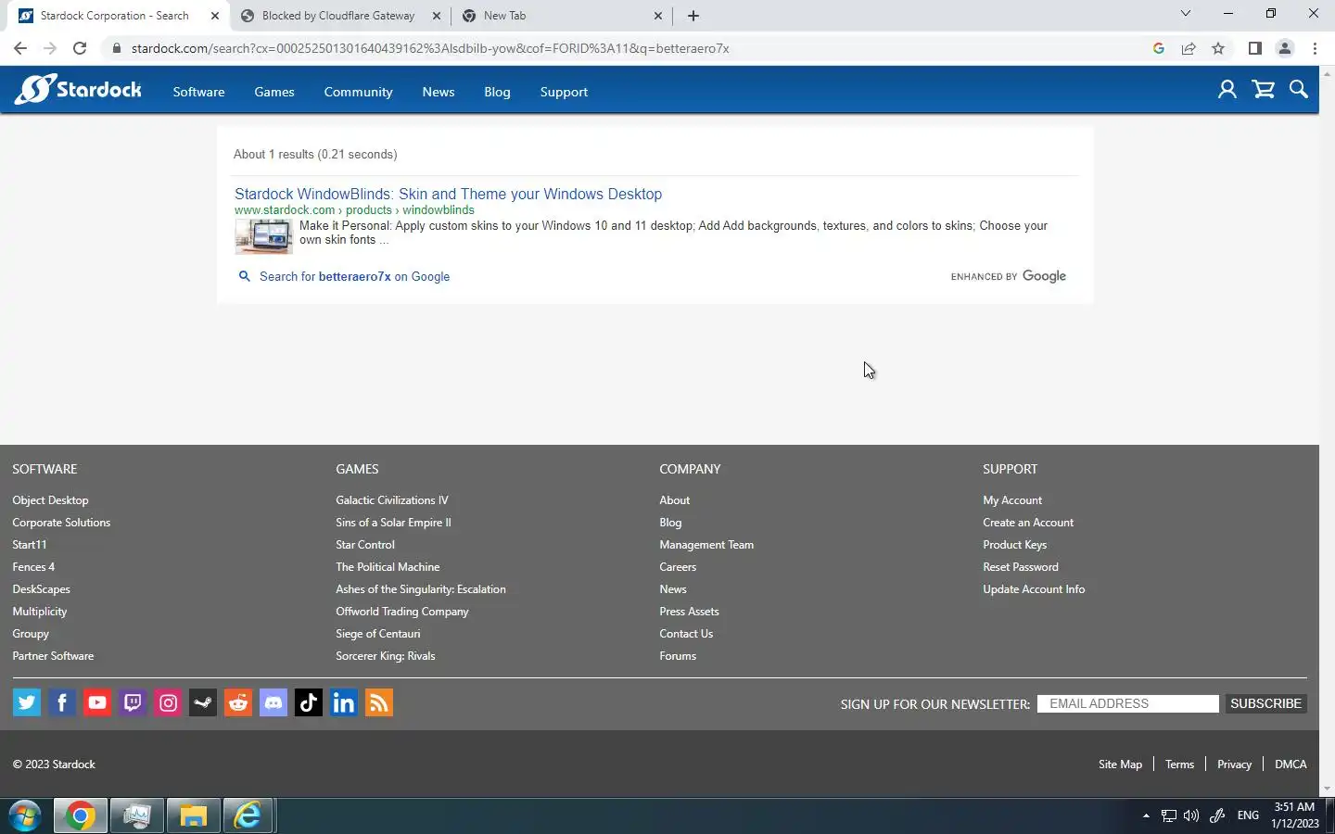This screenshot has height=834, width=1335.
Task: Open Stardock WindowBlinds search result
Action: click(448, 194)
